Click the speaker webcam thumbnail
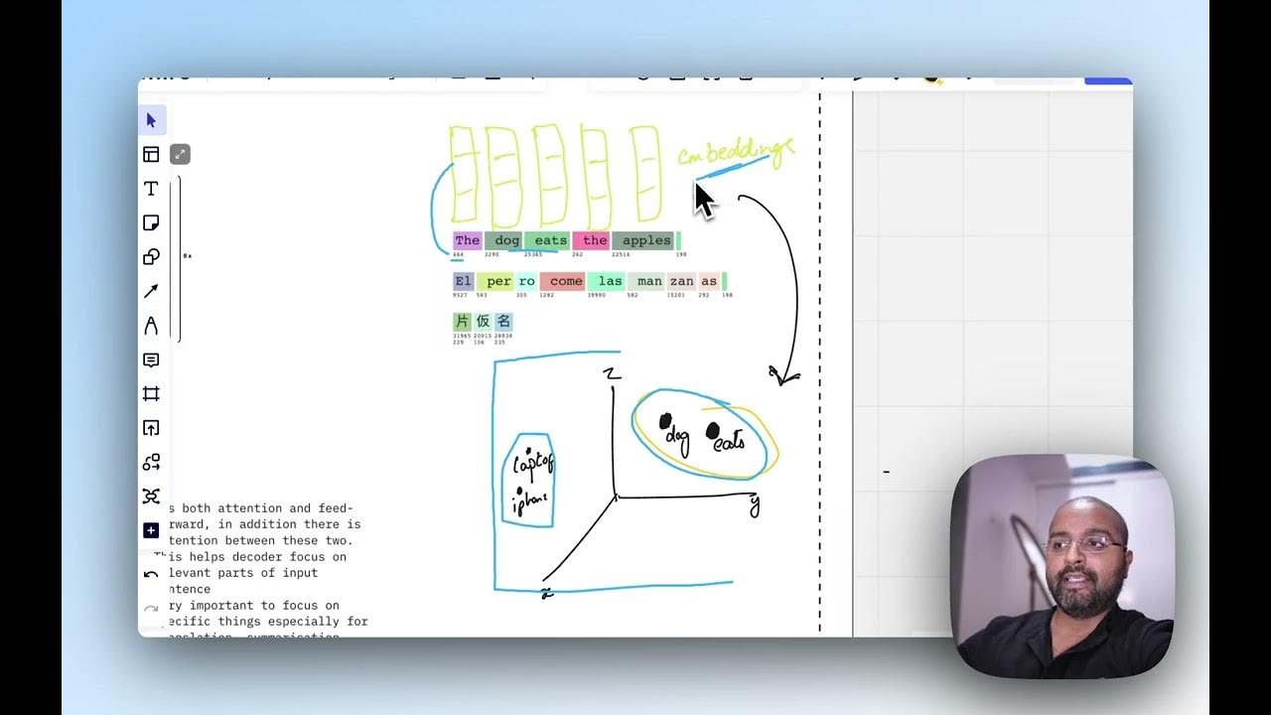Viewport: 1271px width, 715px height. tap(1062, 566)
